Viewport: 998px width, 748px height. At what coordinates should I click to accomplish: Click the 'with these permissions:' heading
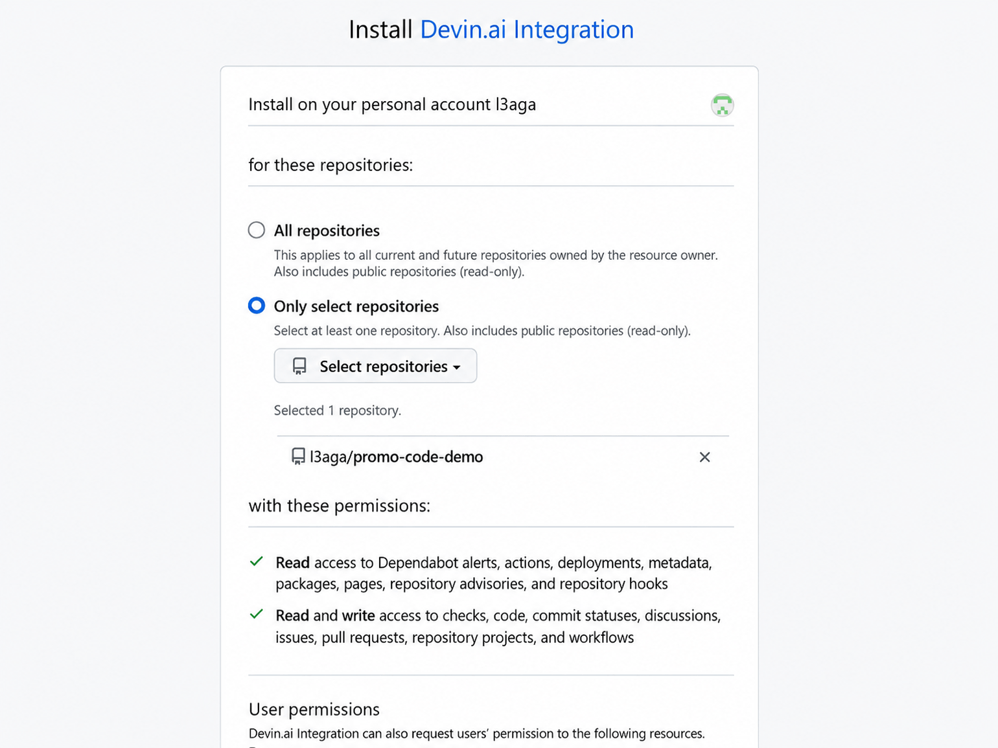[x=340, y=506]
